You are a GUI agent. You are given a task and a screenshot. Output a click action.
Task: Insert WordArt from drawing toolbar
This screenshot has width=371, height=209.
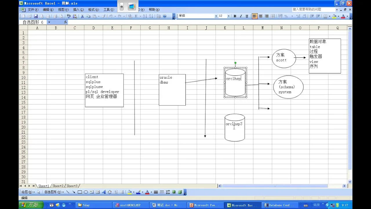point(104,192)
